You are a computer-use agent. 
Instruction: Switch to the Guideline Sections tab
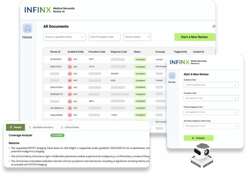pyautogui.click(x=43, y=127)
